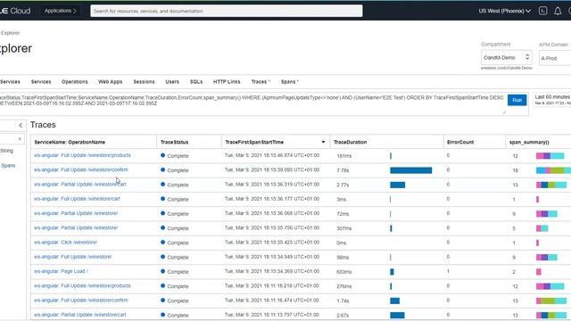Click error count 1 in Page Load row

(x=448, y=271)
